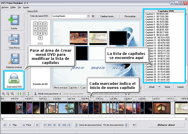Click Inicio de area para borrar
This screenshot has height=134, width=188.
(x=88, y=125)
